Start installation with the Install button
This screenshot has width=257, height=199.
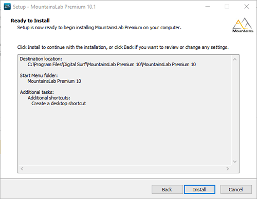pos(199,189)
